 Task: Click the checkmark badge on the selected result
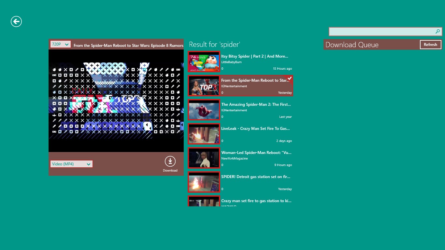[x=290, y=78]
